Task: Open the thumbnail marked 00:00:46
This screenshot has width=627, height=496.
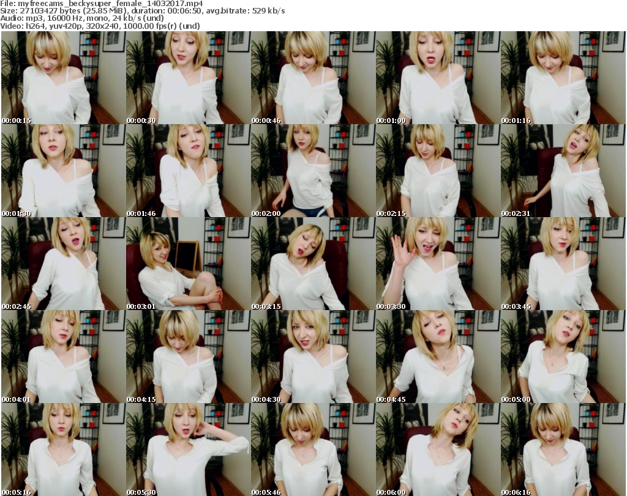Action: pyautogui.click(x=312, y=78)
